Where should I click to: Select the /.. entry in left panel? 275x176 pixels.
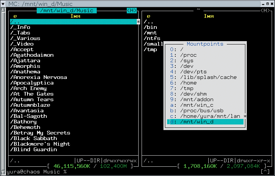(x=73, y=22)
